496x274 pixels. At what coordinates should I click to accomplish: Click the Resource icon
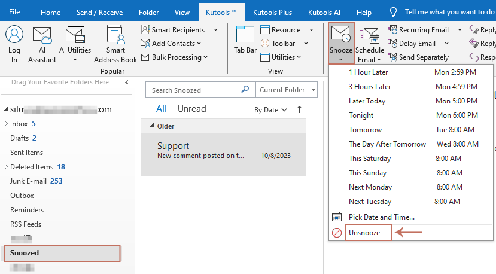pos(265,30)
